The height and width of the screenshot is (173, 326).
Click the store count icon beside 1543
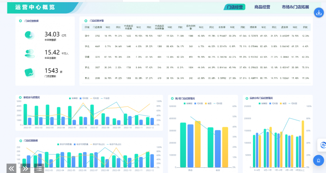tap(30, 73)
